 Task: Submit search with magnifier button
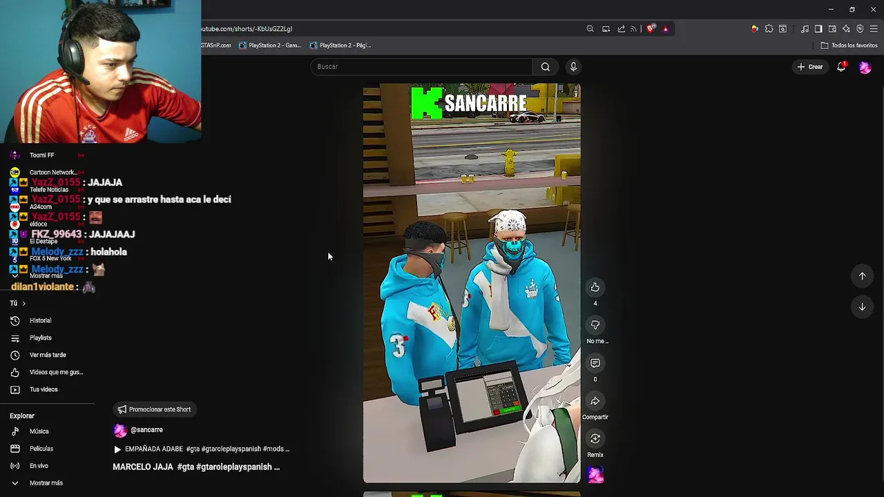coord(546,67)
